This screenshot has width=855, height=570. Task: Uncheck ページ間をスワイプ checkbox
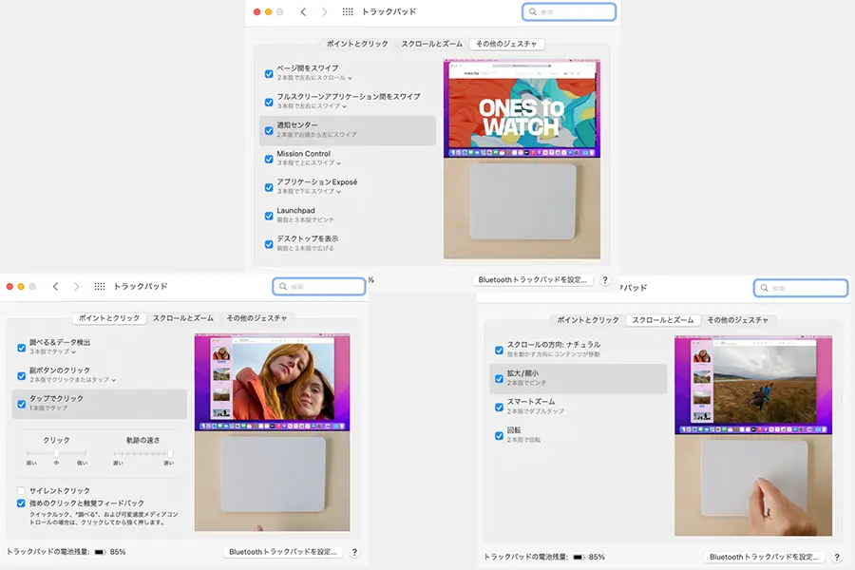tap(269, 74)
